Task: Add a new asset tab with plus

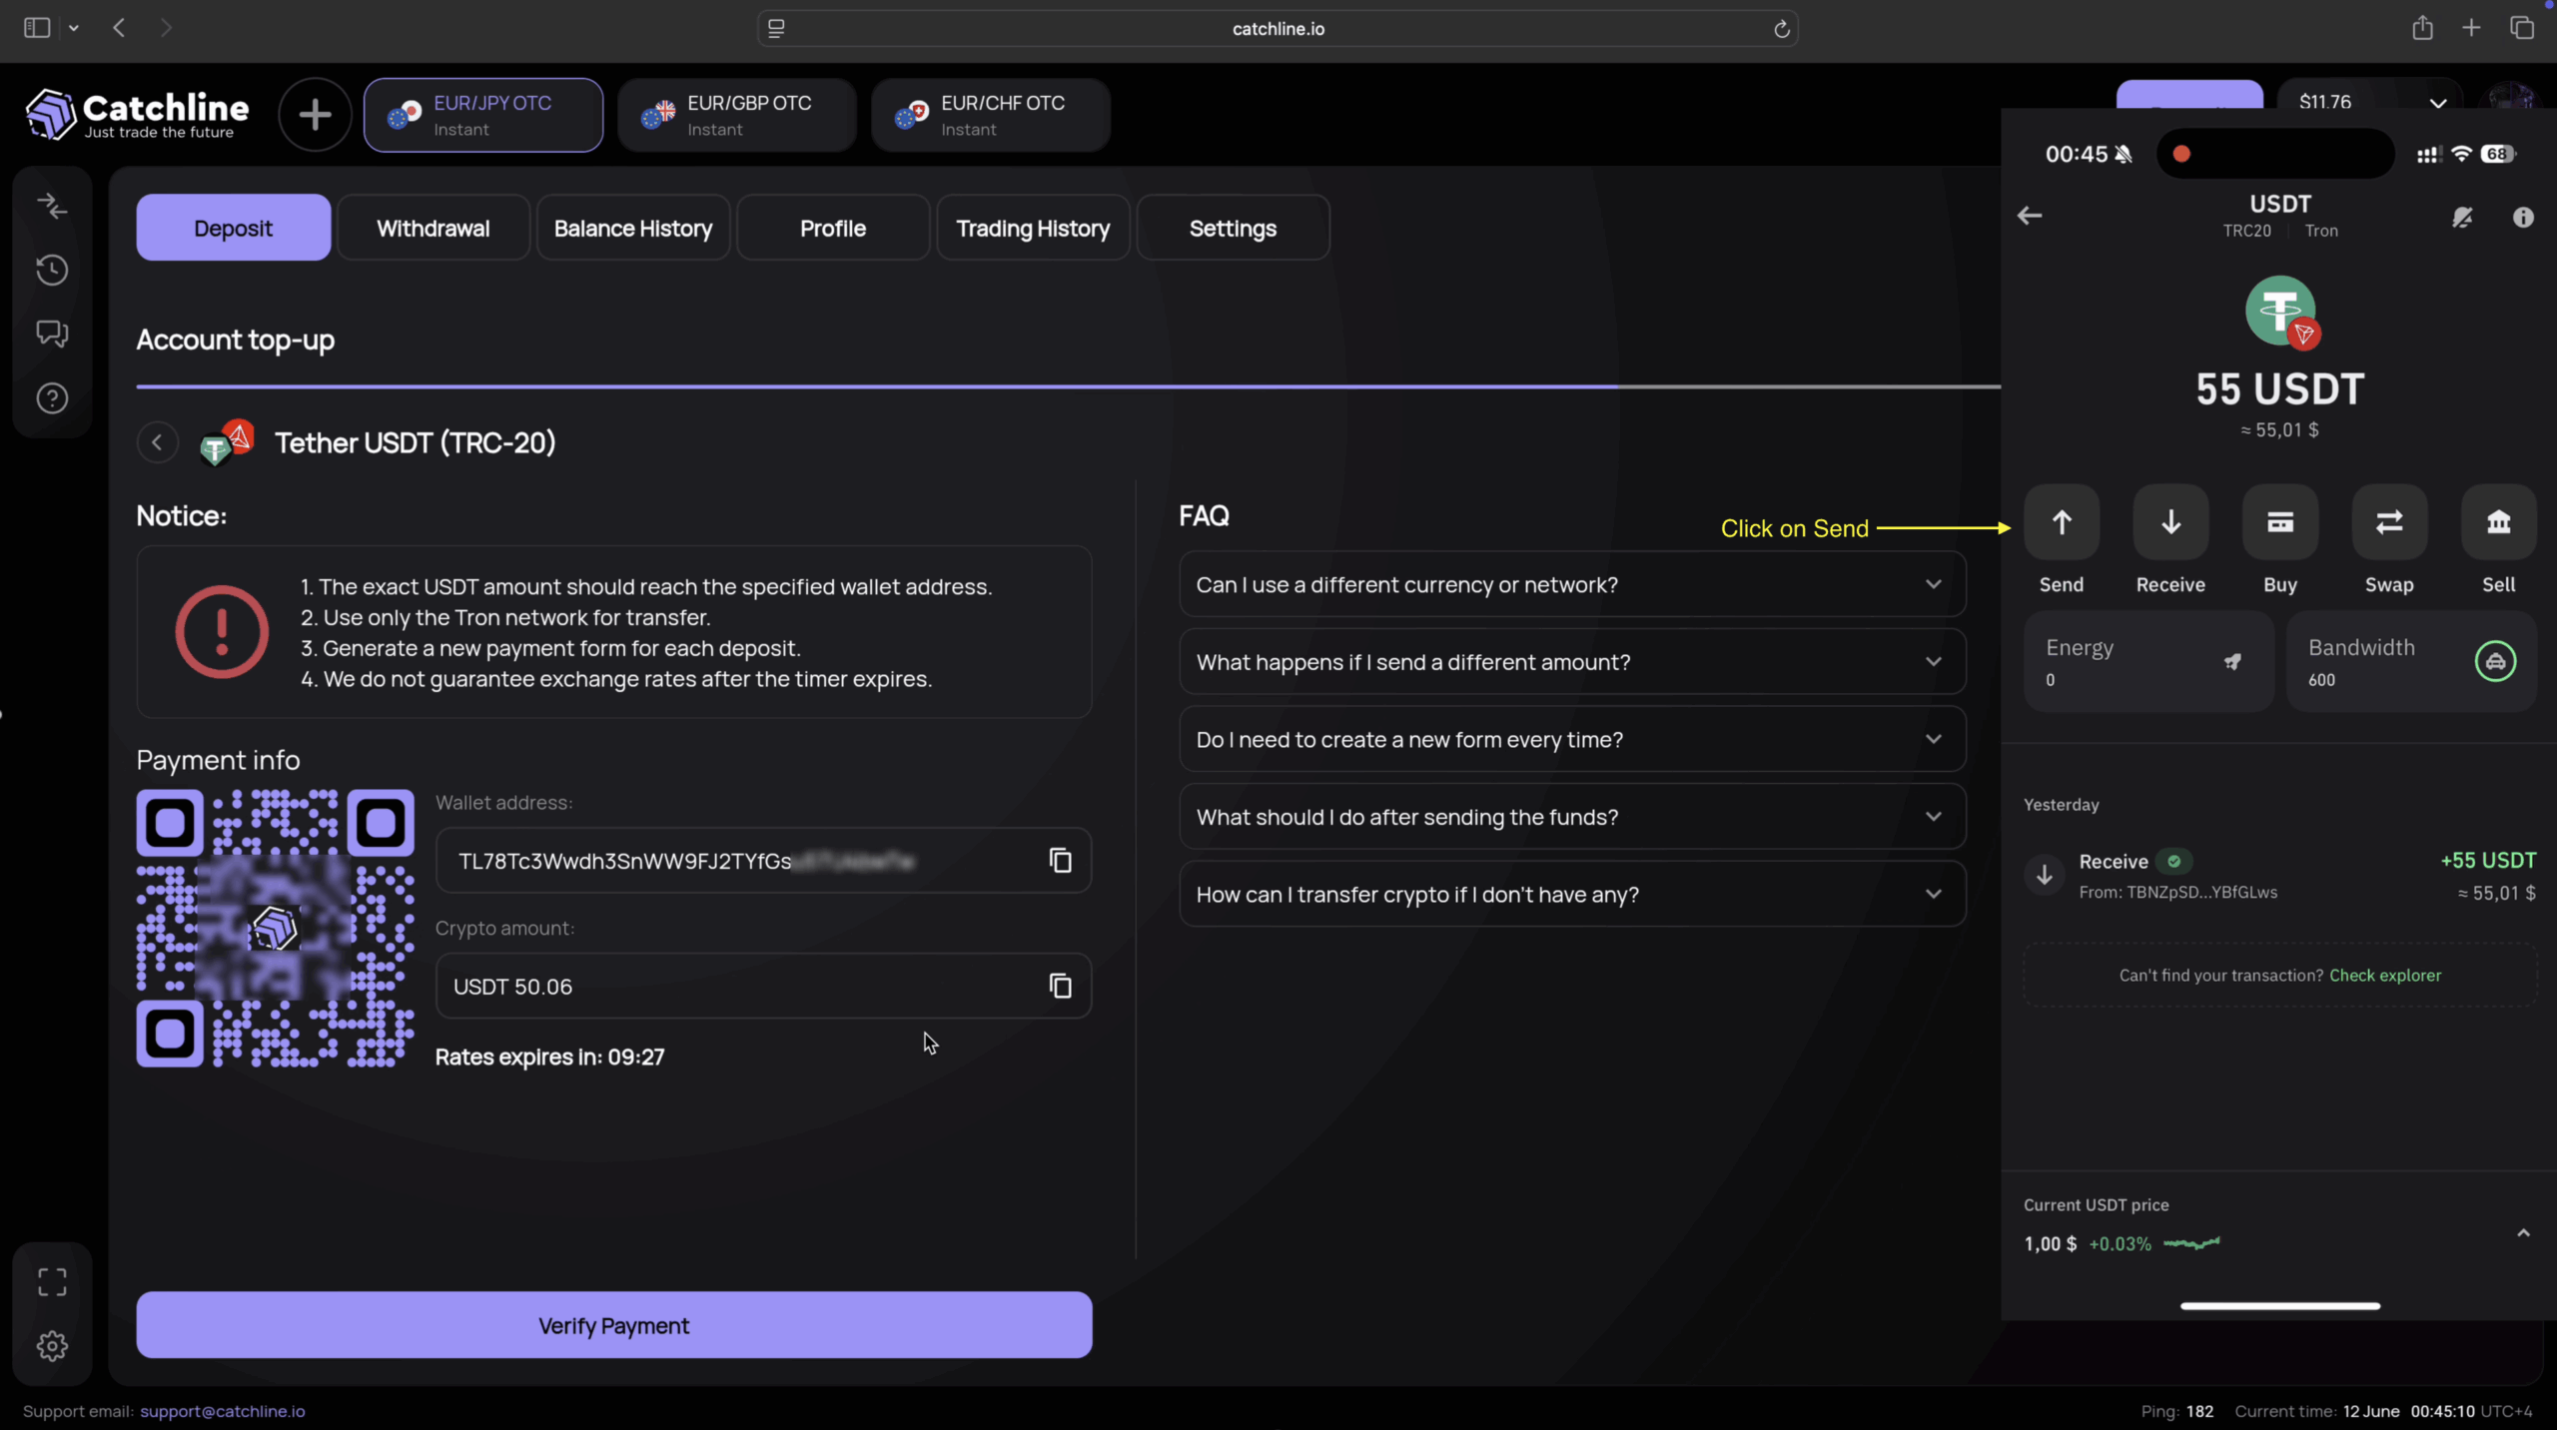Action: coord(315,115)
